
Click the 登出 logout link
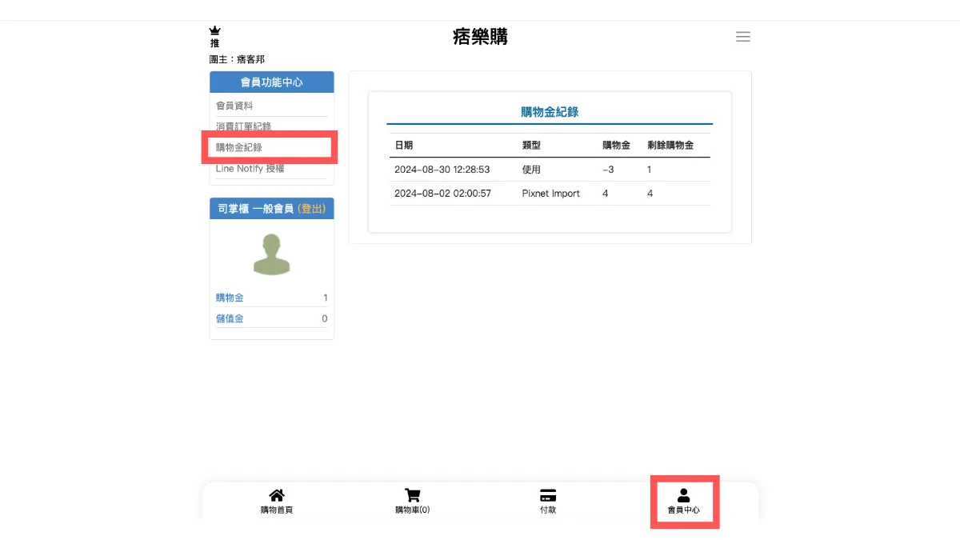coord(311,209)
